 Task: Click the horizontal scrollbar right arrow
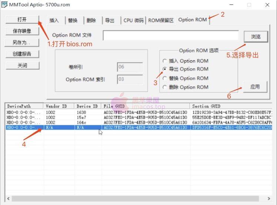pos(269,198)
